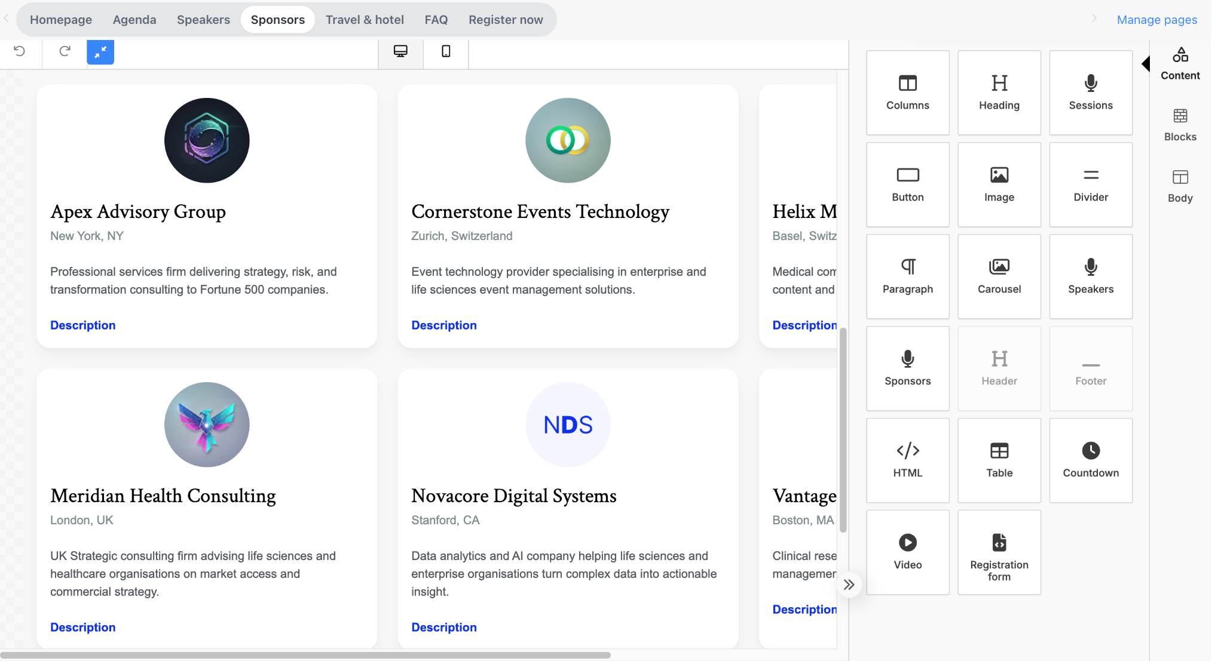This screenshot has width=1224, height=661.
Task: Click left chevron to scroll page tabs
Action: click(7, 19)
